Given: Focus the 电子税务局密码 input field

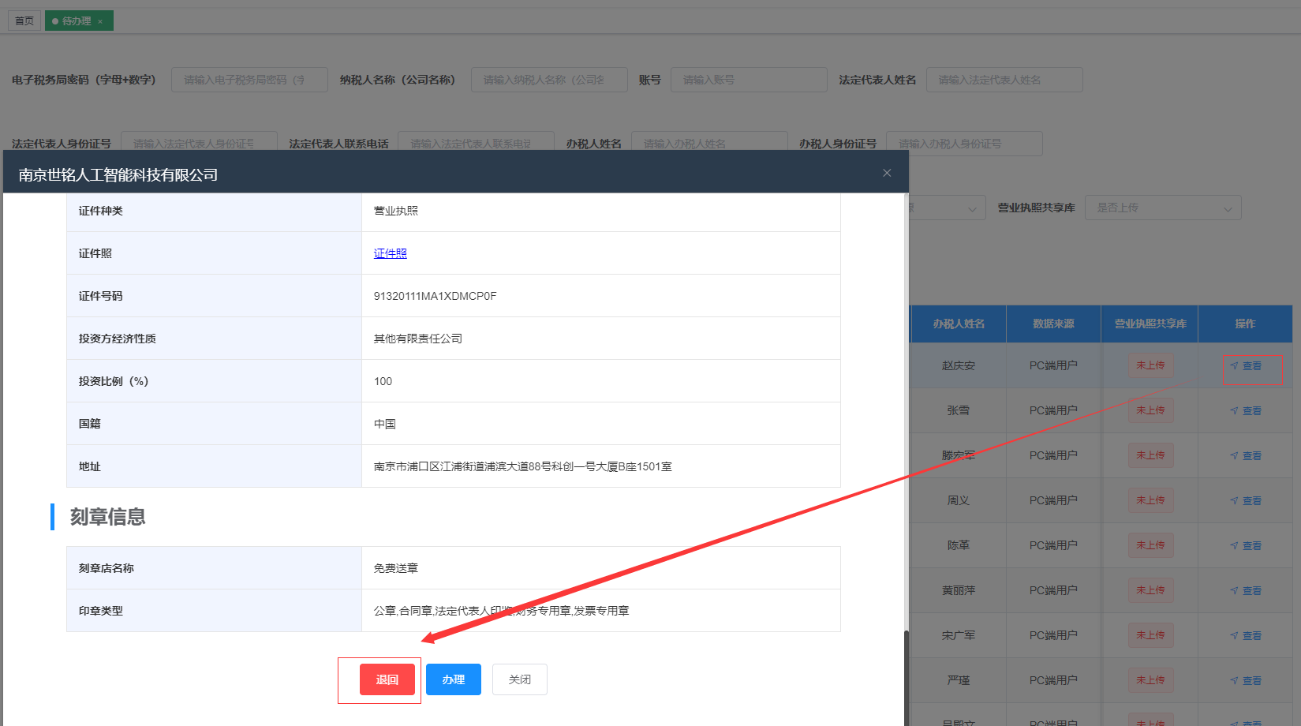Looking at the screenshot, I should tap(249, 80).
